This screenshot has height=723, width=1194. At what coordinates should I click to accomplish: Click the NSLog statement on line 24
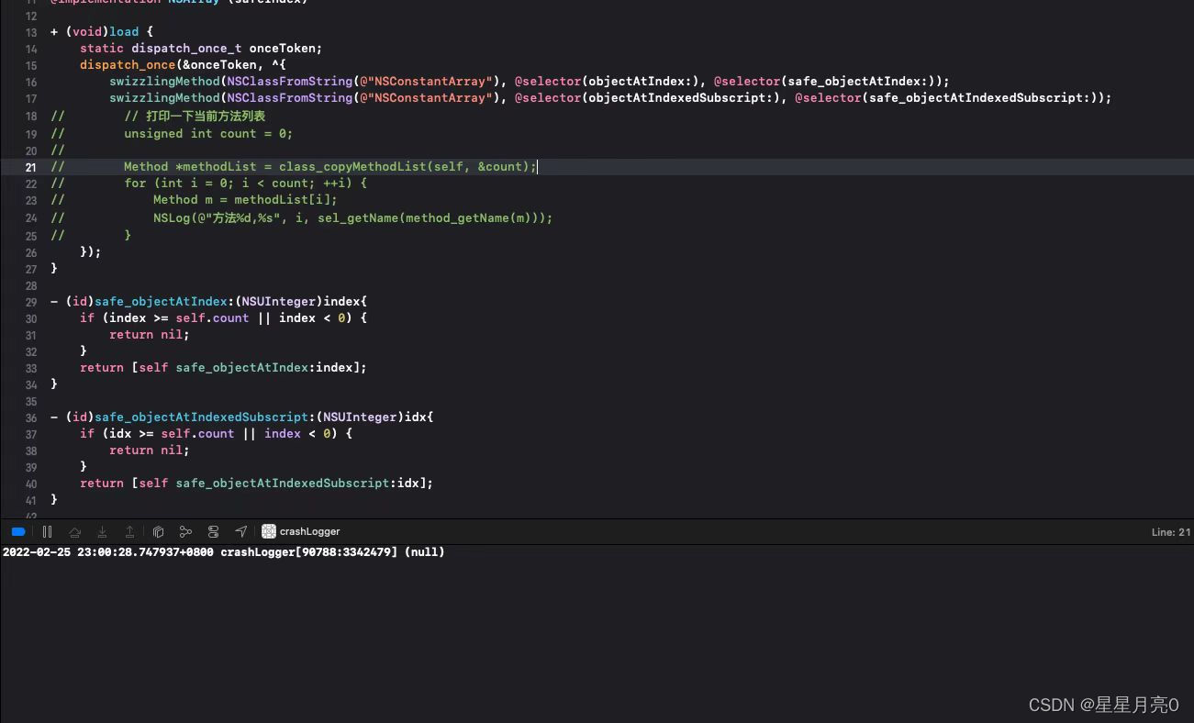pyautogui.click(x=352, y=218)
